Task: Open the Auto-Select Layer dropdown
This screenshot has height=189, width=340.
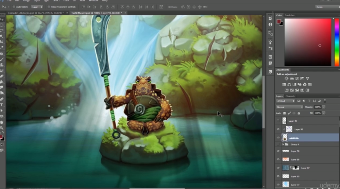Action: pyautogui.click(x=37, y=7)
